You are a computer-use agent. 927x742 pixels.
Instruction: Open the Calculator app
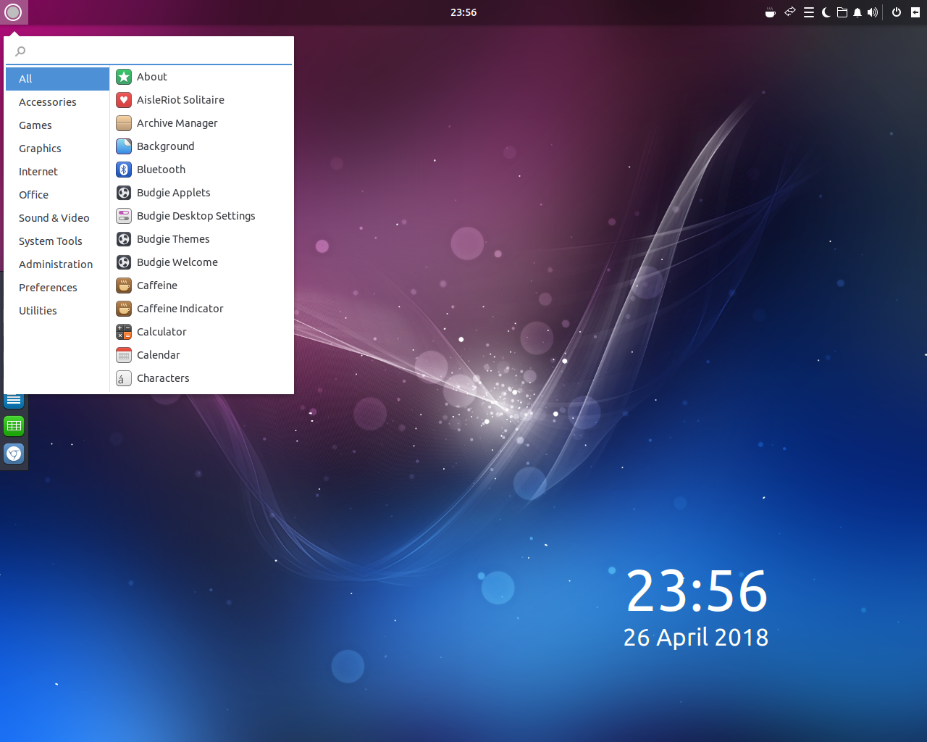(x=202, y=332)
